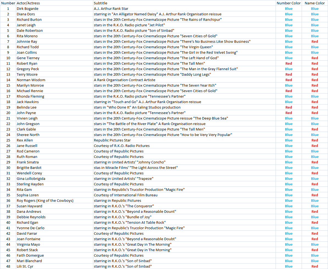Image resolution: width=328 pixels, height=269 pixels.
Task: Select the Faith Domergue cell
Action: (55, 255)
